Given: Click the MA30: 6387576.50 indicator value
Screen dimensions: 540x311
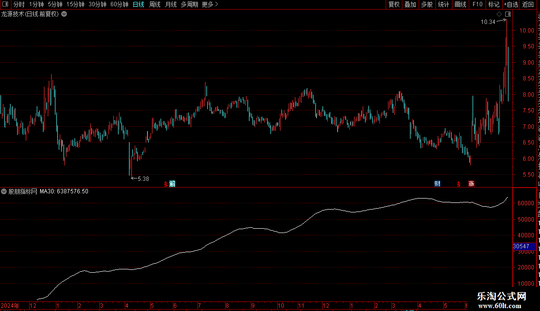Looking at the screenshot, I should tap(64, 191).
